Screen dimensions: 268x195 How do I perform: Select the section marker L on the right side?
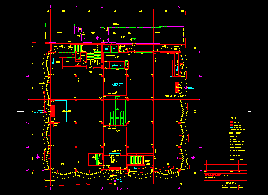click(x=193, y=155)
